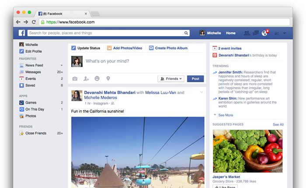
Task: Click the feeling smiley icon in composer
Action: pyautogui.click(x=97, y=78)
